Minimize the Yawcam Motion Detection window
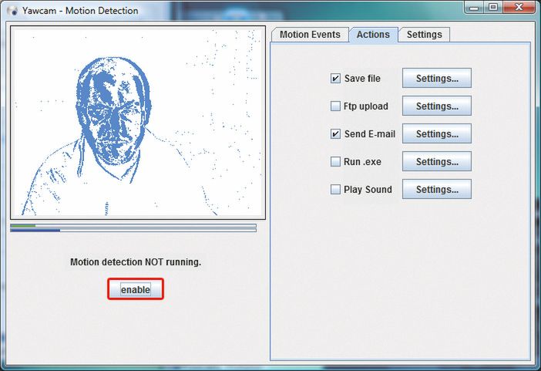This screenshot has width=541, height=371. pos(475,8)
